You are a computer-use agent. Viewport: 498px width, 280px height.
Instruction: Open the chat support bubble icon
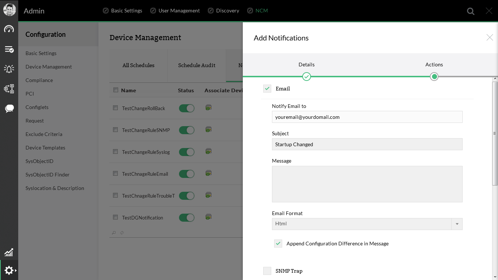(9, 108)
